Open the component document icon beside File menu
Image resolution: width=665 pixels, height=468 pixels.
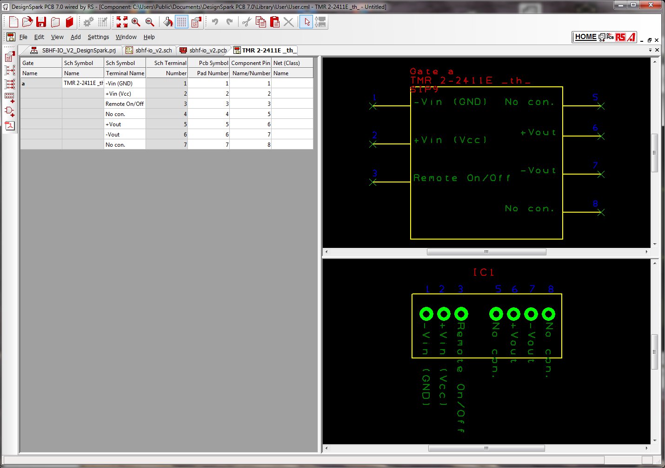(x=11, y=37)
